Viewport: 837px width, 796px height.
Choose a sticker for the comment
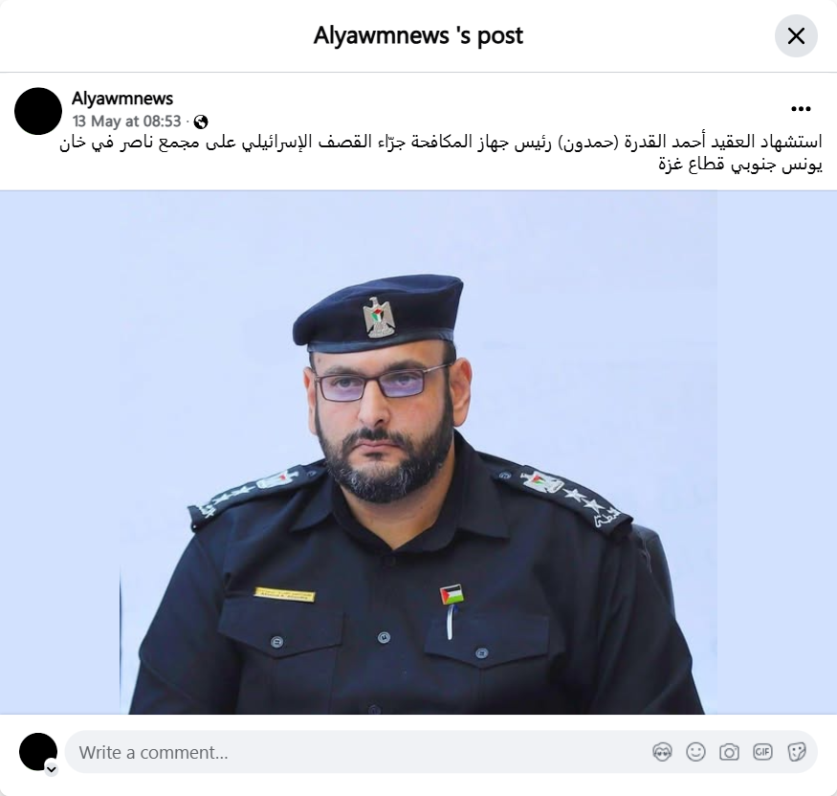pyautogui.click(x=797, y=752)
